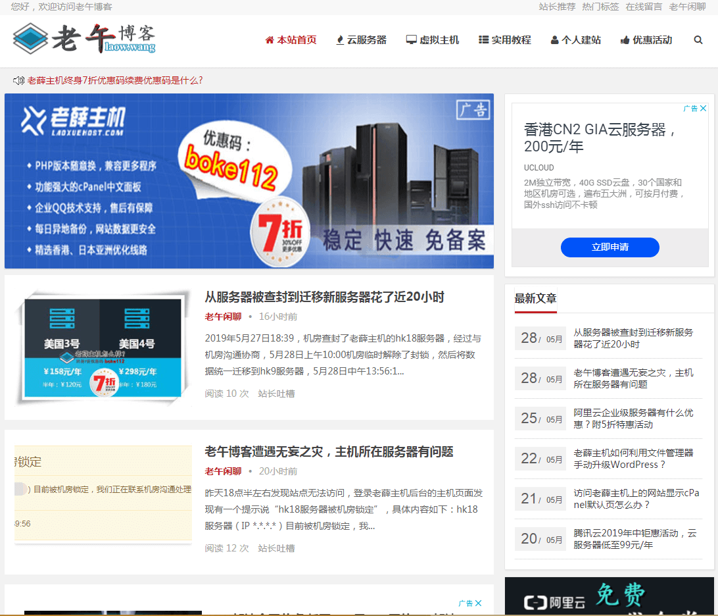This screenshot has width=718, height=616.
Task: Click the 立即申请 button in the ad
Action: point(610,247)
